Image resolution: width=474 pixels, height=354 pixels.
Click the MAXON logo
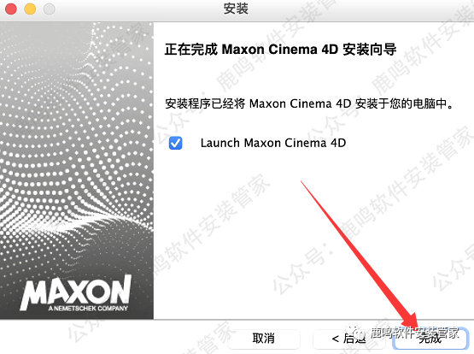coord(76,291)
